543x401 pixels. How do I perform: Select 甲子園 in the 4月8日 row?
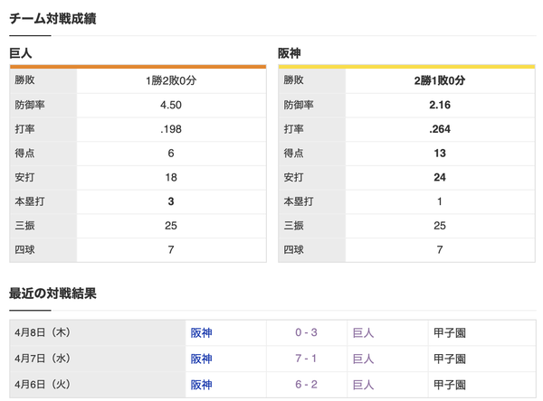[x=450, y=333]
